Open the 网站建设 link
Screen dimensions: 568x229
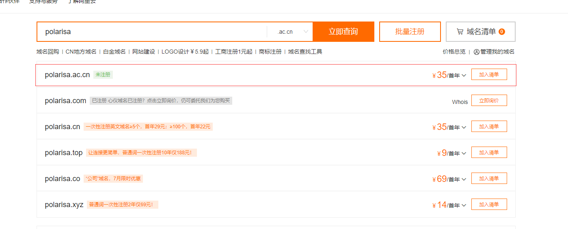[144, 52]
